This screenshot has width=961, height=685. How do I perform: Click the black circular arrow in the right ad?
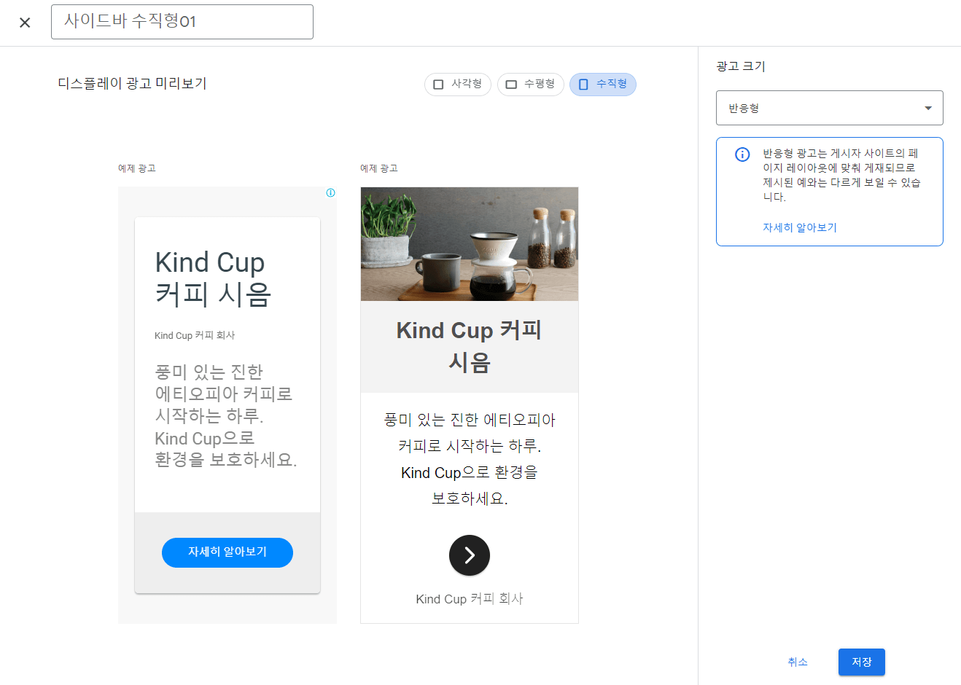[x=469, y=555]
